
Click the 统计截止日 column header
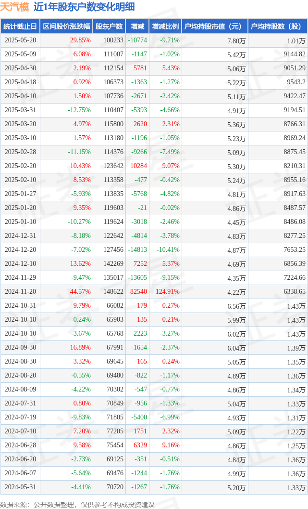pyautogui.click(x=20, y=26)
